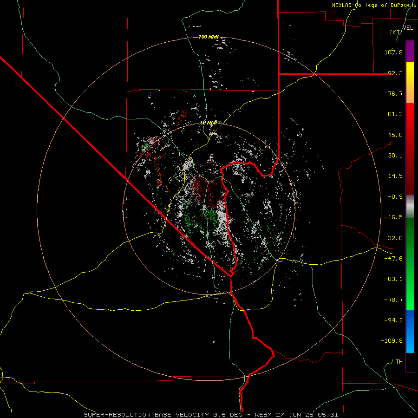Click the 45.6 velocity scale value

click(395, 135)
